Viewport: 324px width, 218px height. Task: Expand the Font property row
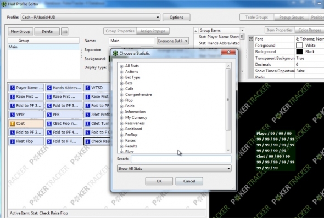click(251, 39)
